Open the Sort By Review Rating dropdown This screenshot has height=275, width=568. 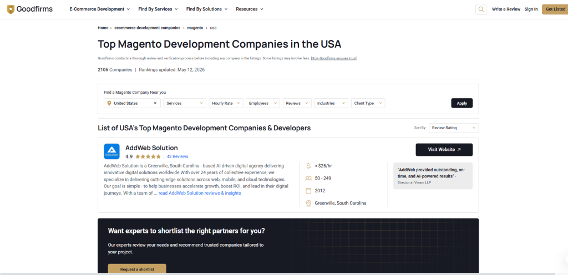coord(454,128)
